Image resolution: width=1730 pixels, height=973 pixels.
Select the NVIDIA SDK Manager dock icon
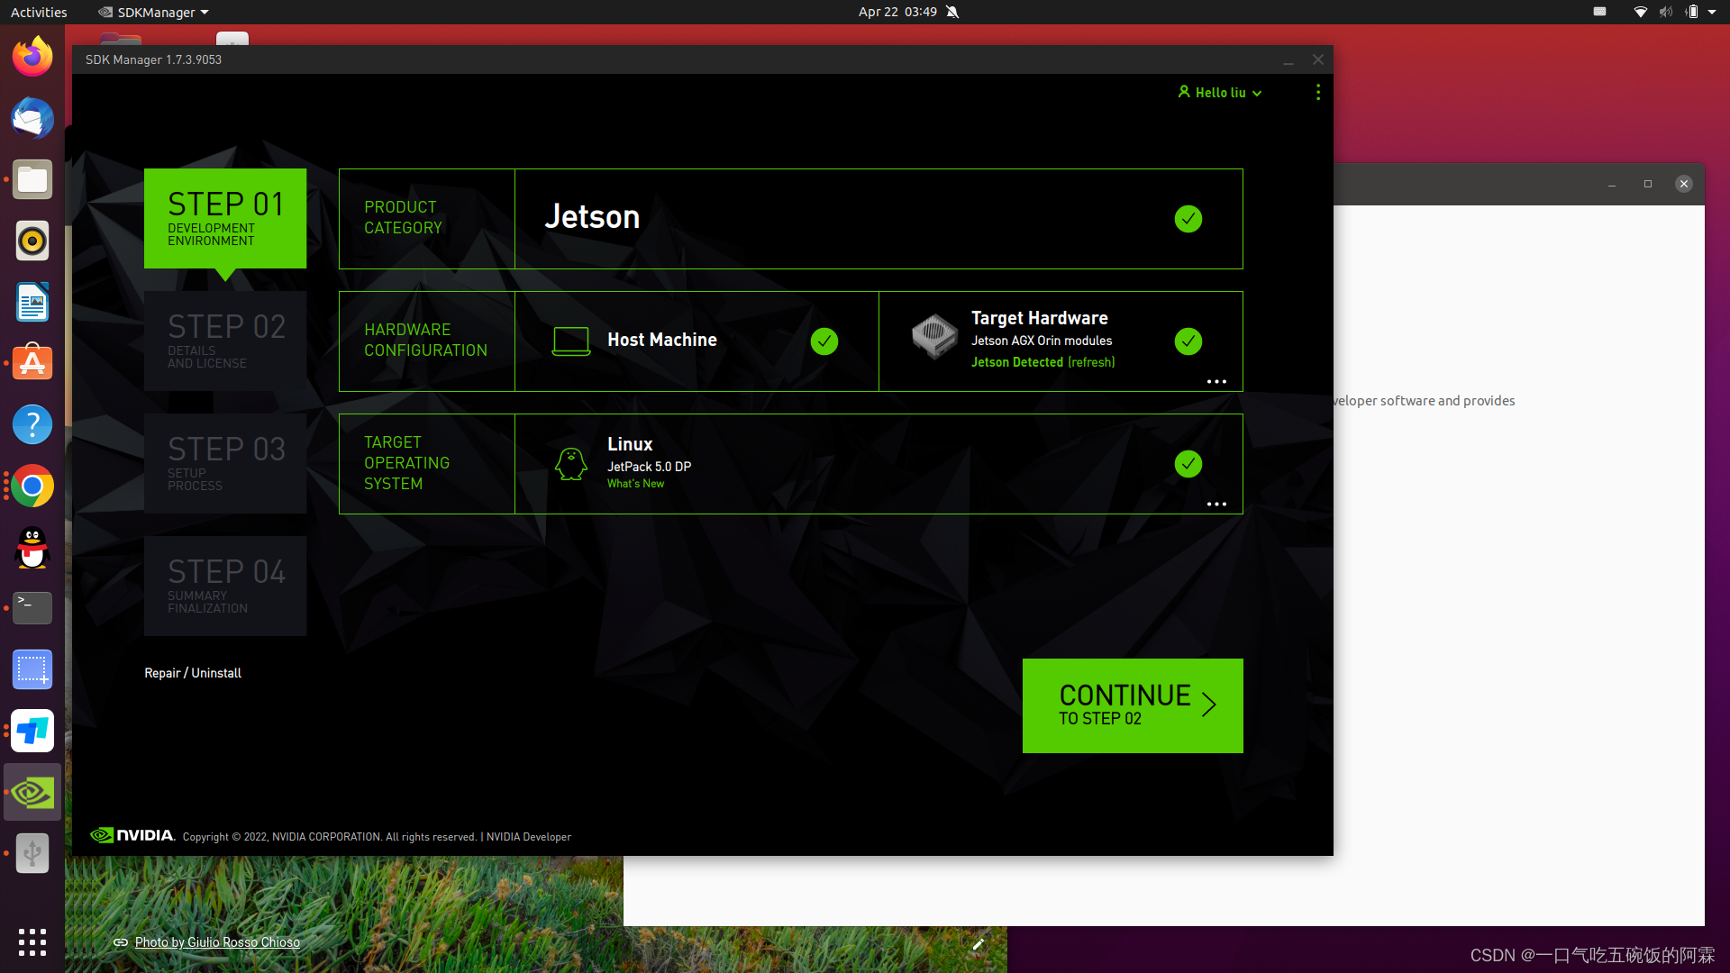[32, 792]
